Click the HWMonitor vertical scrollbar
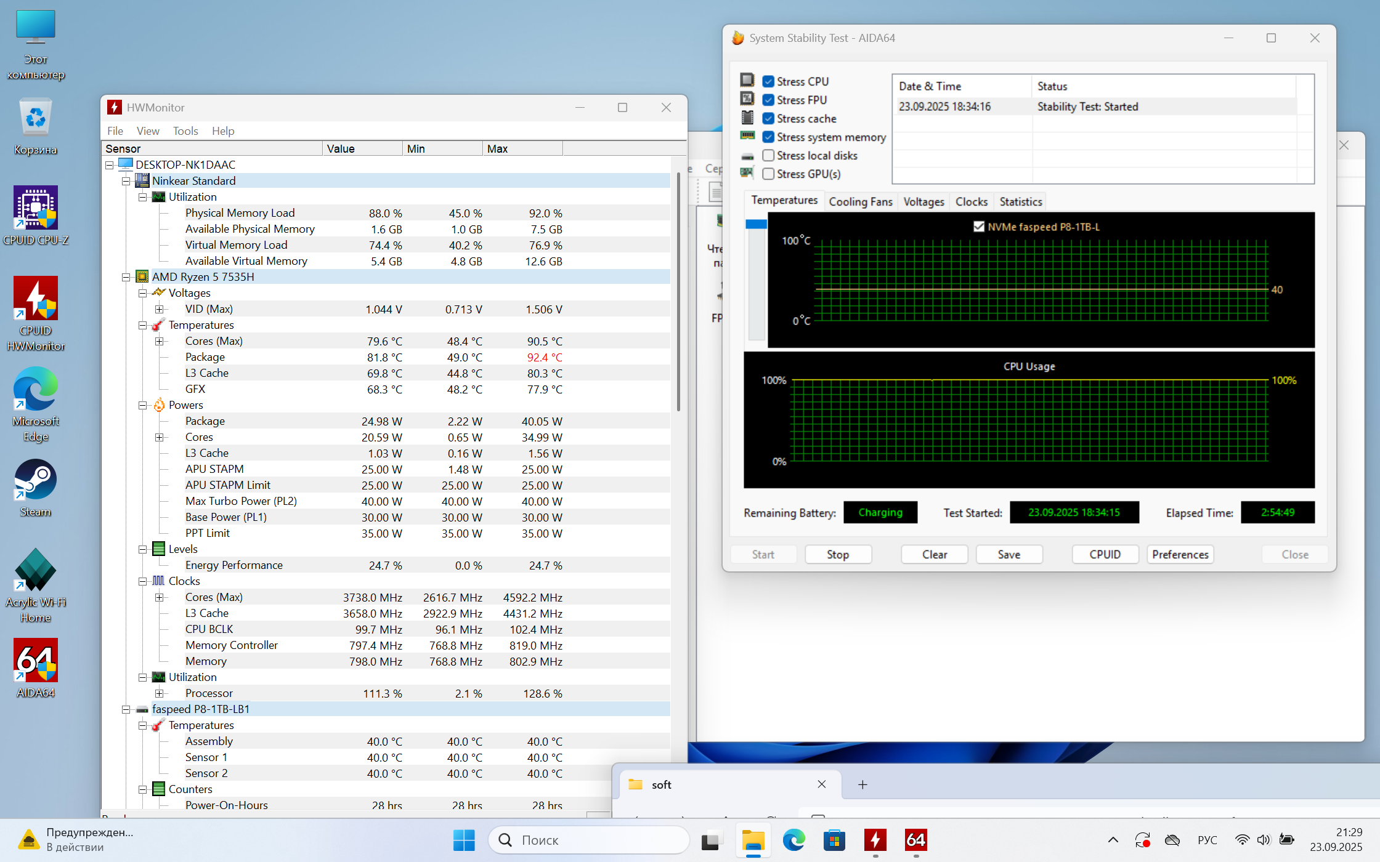 (678, 289)
